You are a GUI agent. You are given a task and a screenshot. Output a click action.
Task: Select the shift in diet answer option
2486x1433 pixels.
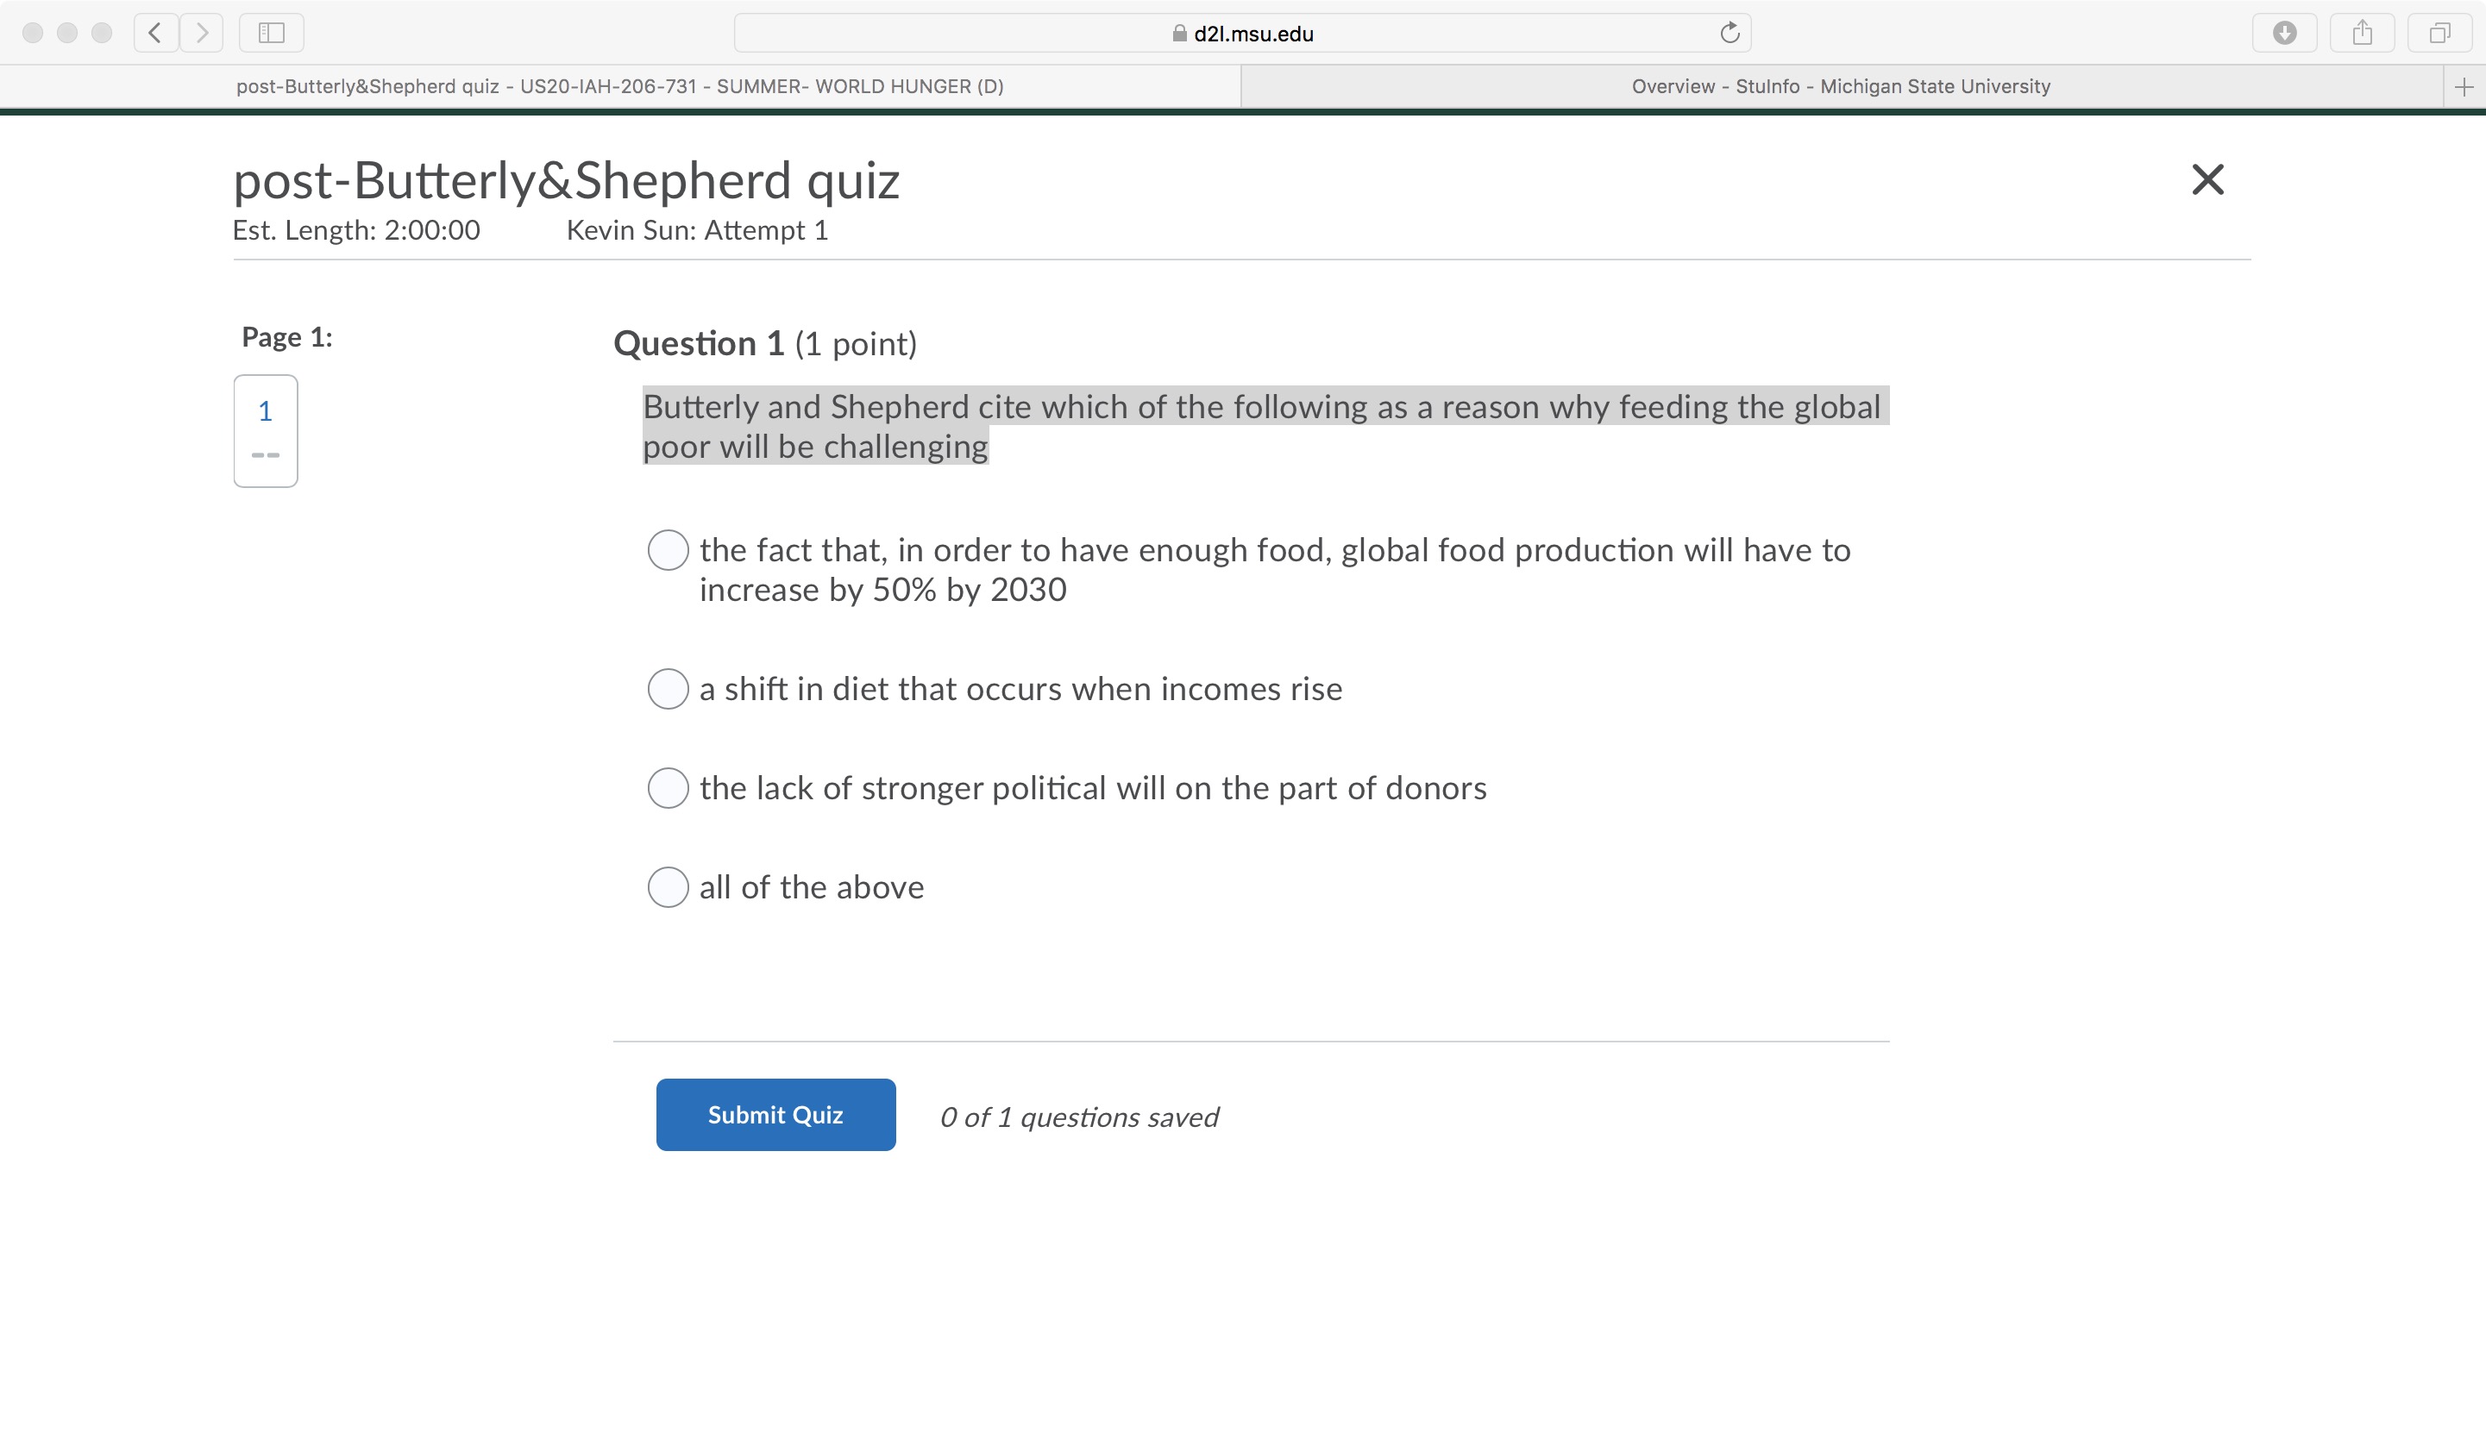[668, 689]
